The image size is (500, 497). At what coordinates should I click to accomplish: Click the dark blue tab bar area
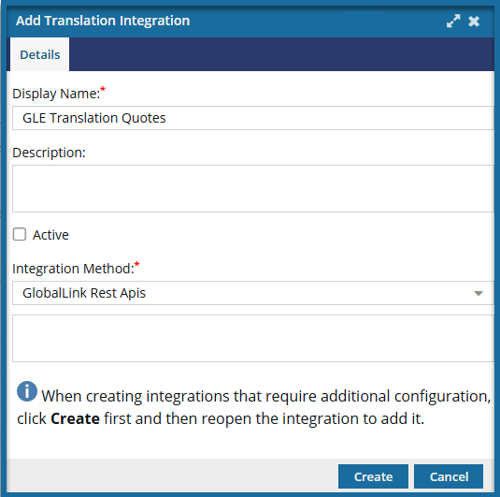[x=281, y=54]
